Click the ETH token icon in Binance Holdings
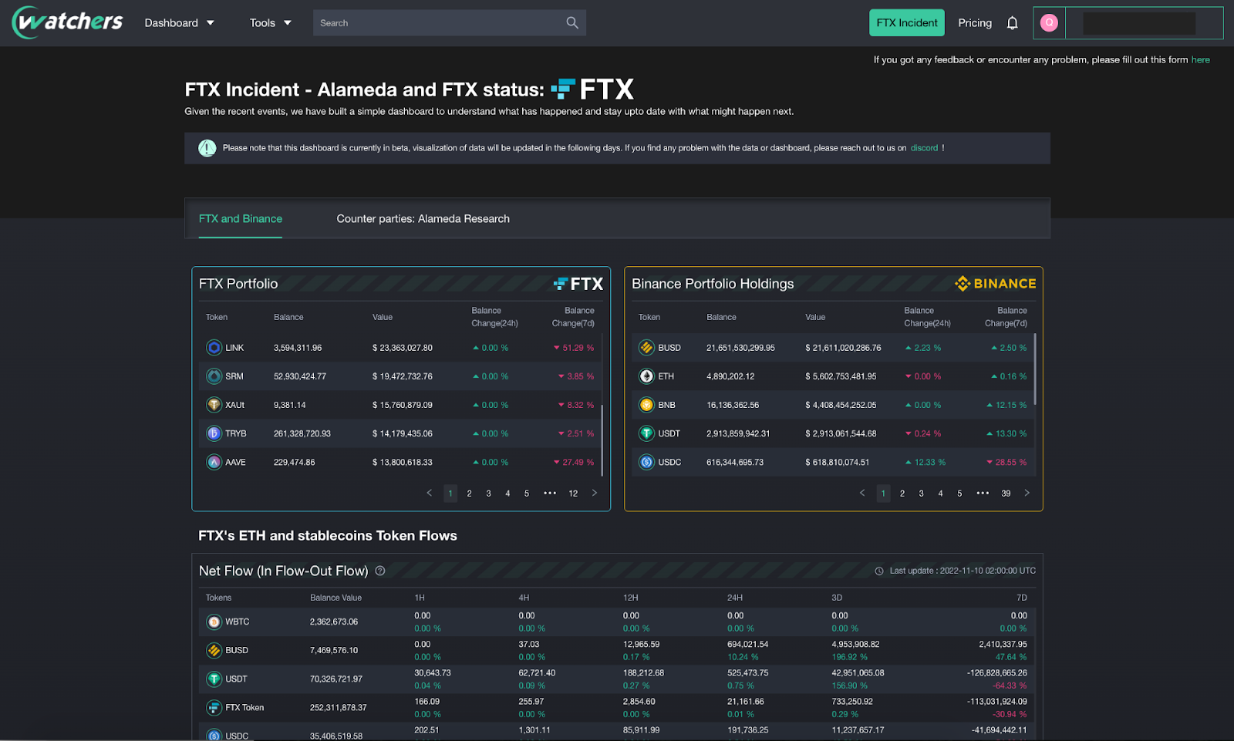Viewport: 1234px width, 741px height. pyautogui.click(x=646, y=376)
